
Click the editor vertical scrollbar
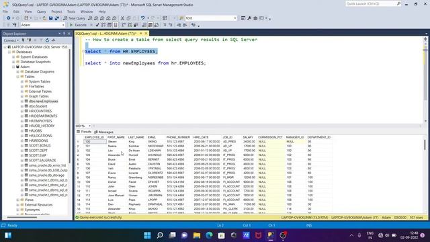coord(425,79)
